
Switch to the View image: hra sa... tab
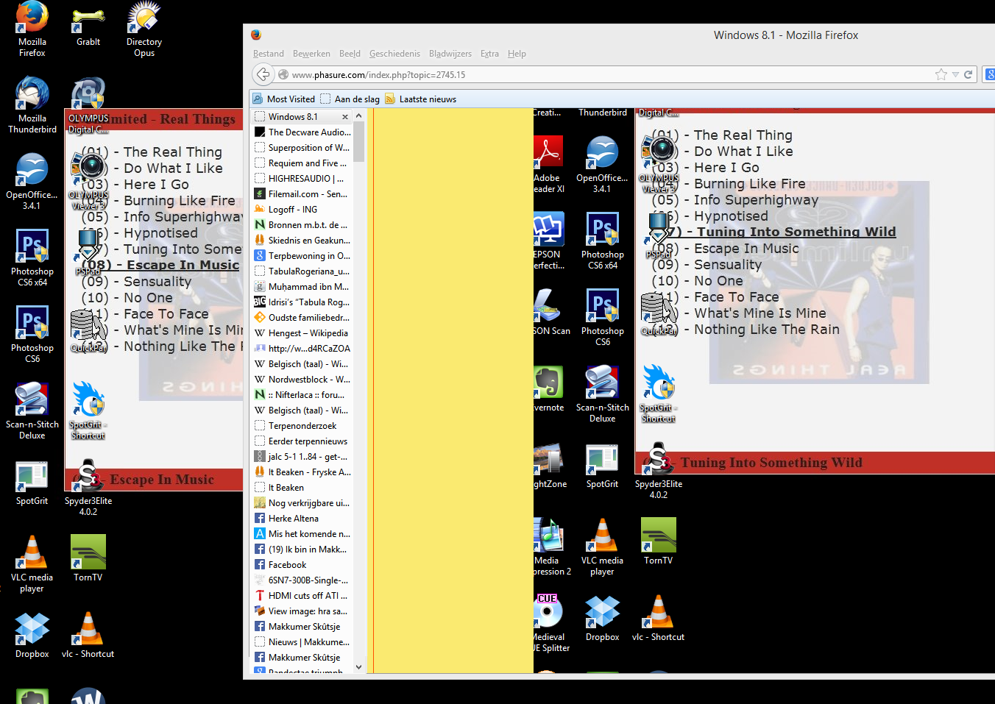302,611
